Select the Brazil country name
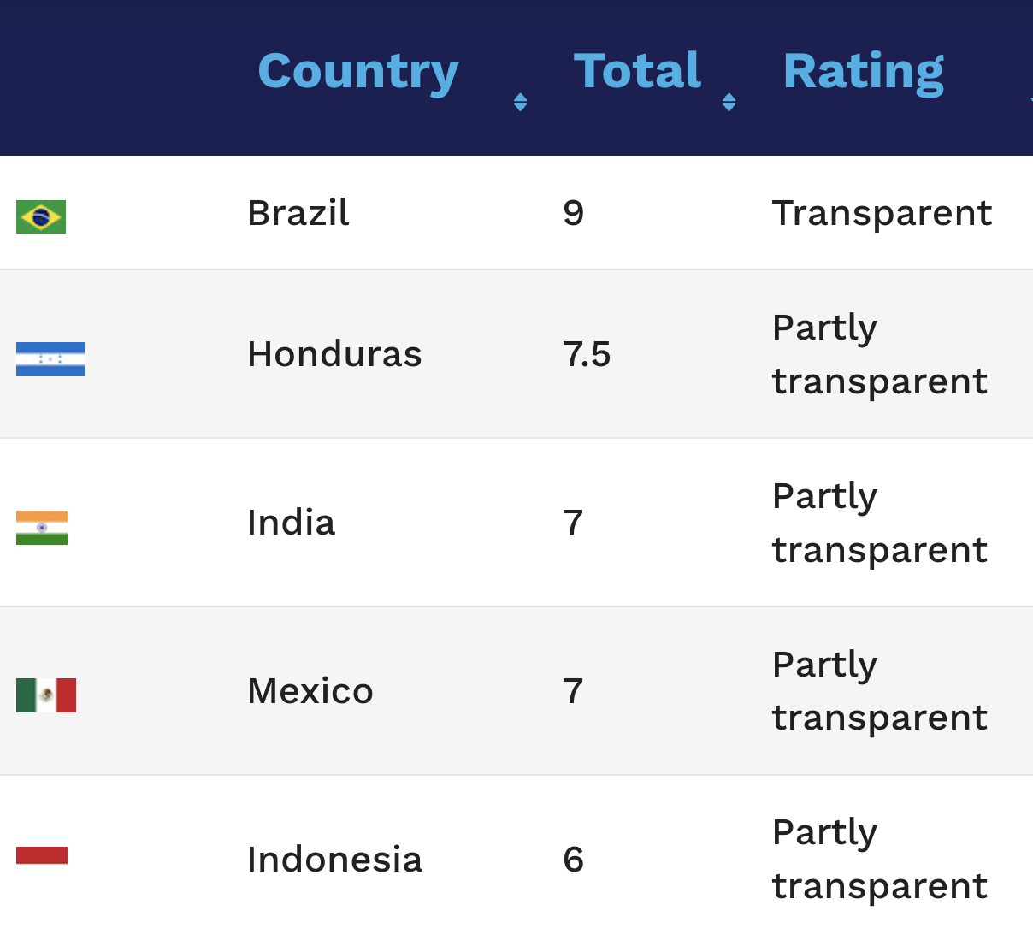The width and height of the screenshot is (1033, 934). click(x=298, y=213)
